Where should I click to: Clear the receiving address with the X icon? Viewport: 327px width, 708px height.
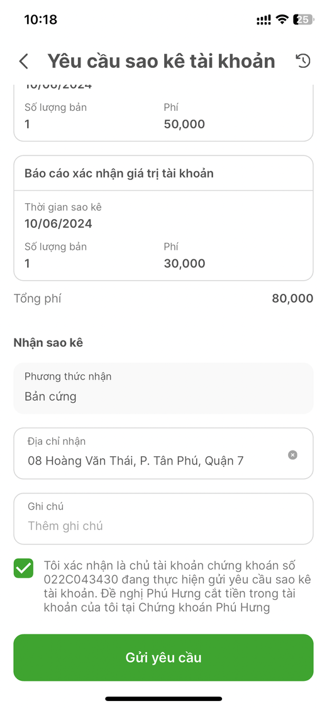292,454
